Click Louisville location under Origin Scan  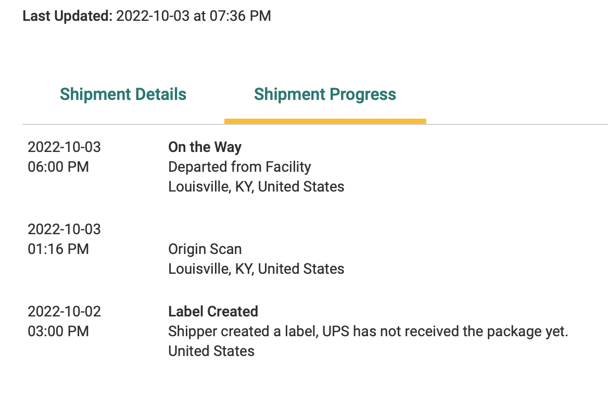[256, 269]
